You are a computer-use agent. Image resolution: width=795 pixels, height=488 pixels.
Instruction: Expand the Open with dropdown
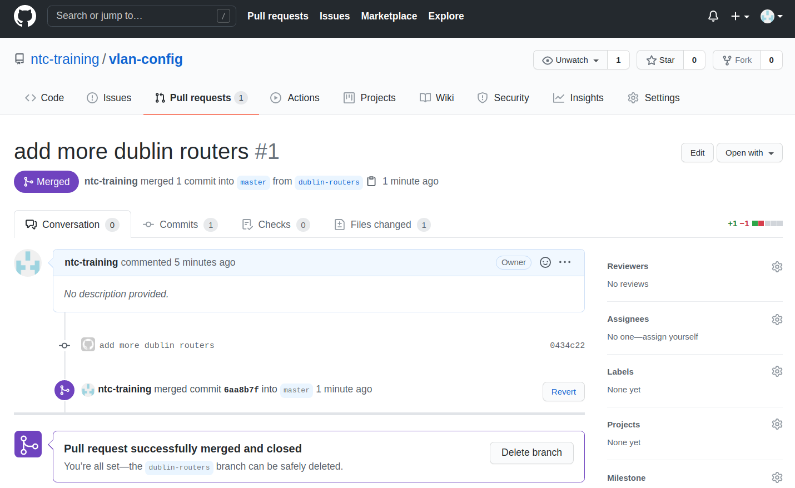749,153
